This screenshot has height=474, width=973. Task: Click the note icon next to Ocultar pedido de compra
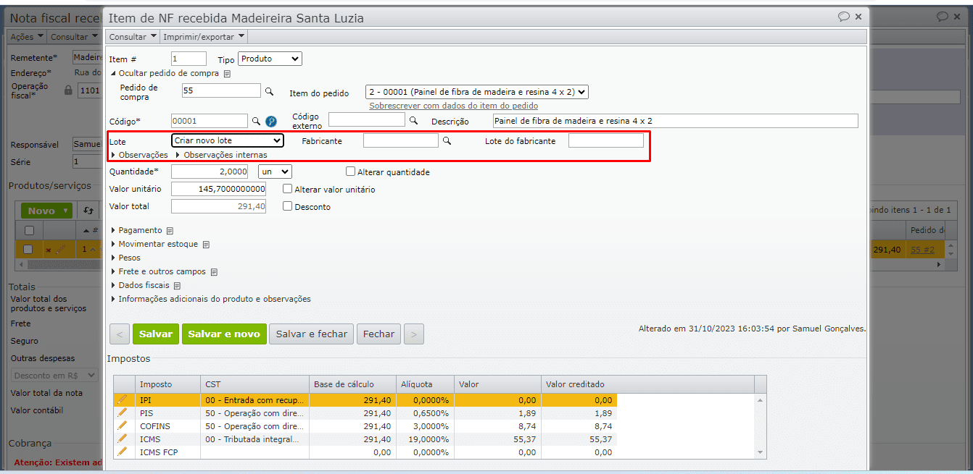click(x=227, y=74)
